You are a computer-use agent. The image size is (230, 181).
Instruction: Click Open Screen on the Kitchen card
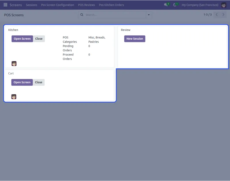pyautogui.click(x=22, y=38)
